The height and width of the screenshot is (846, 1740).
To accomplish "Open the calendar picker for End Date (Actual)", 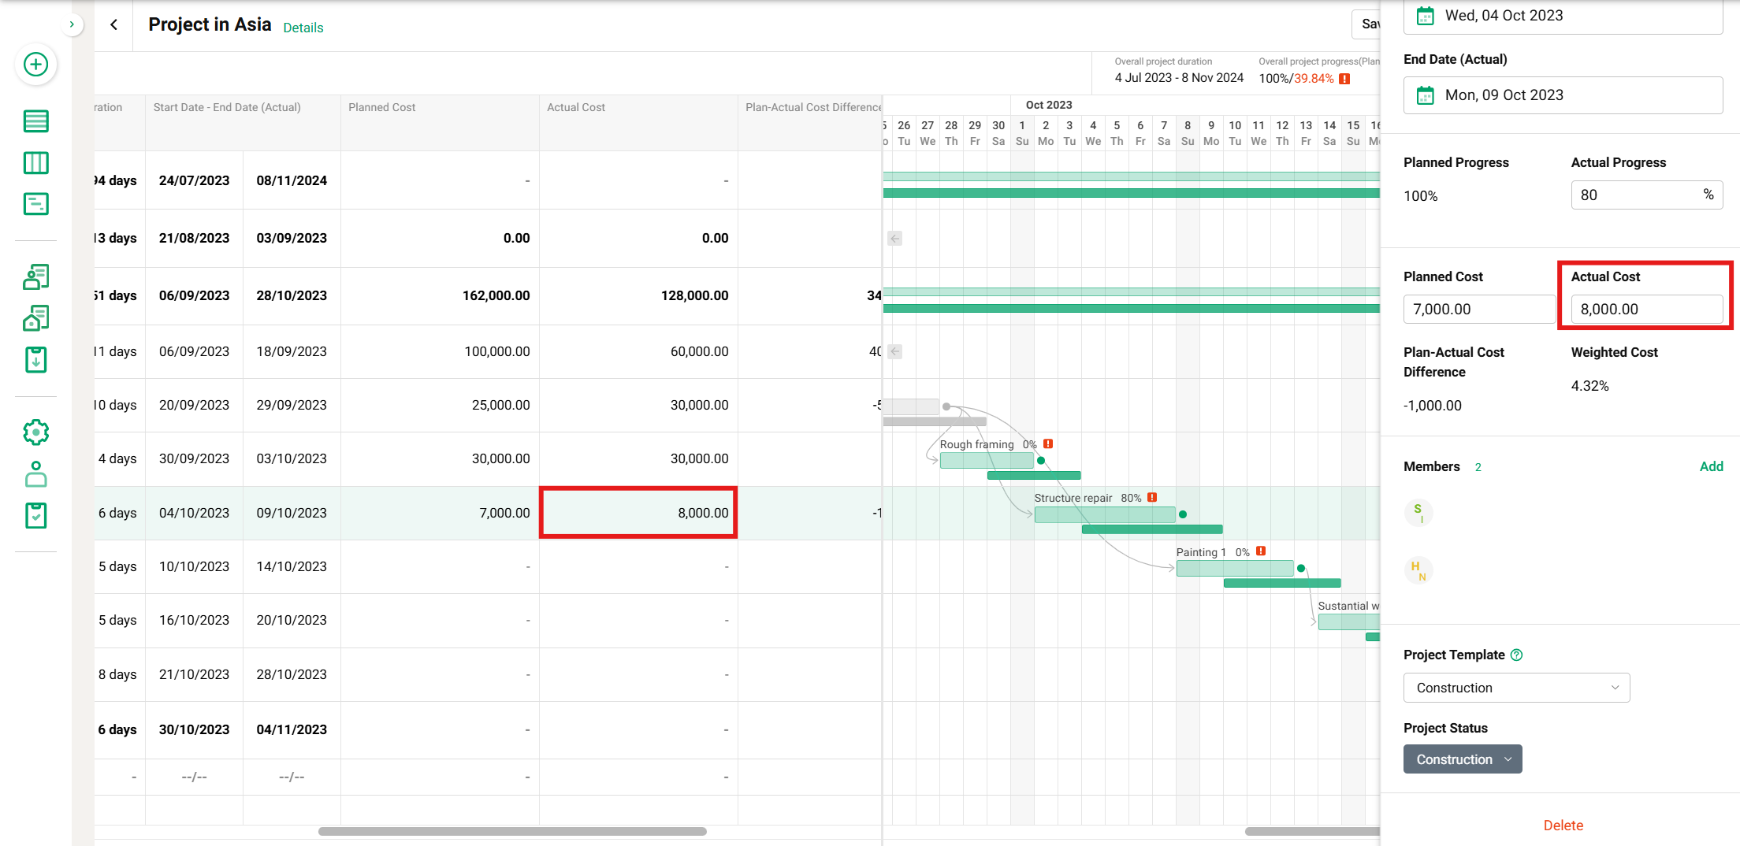I will 1425,95.
